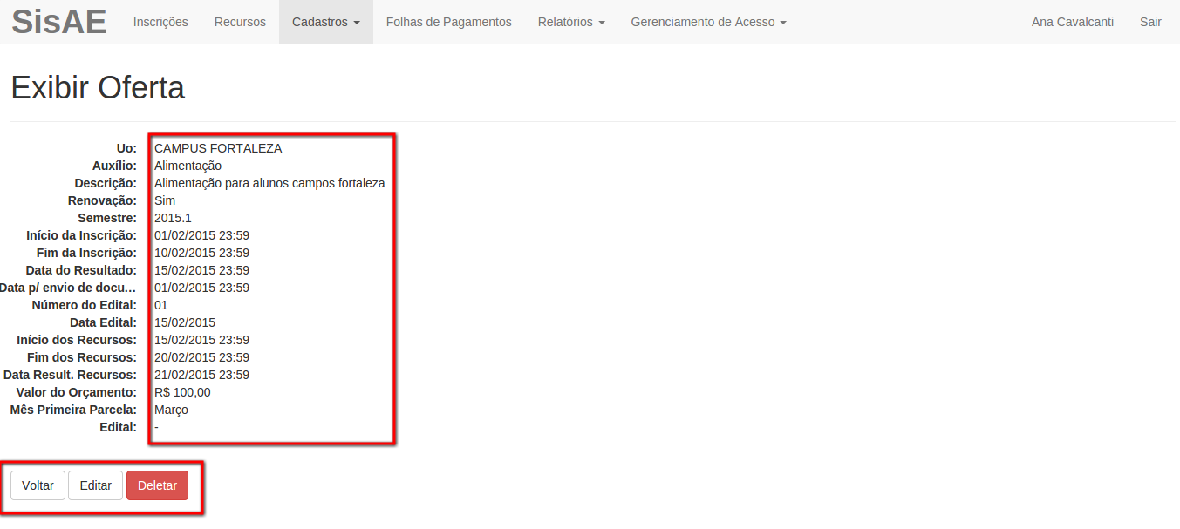Click the 'Data Result. Recursos:' label

click(x=70, y=375)
